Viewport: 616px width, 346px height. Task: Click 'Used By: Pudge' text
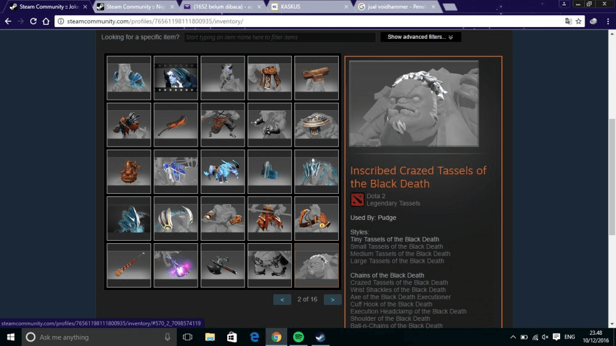(373, 217)
